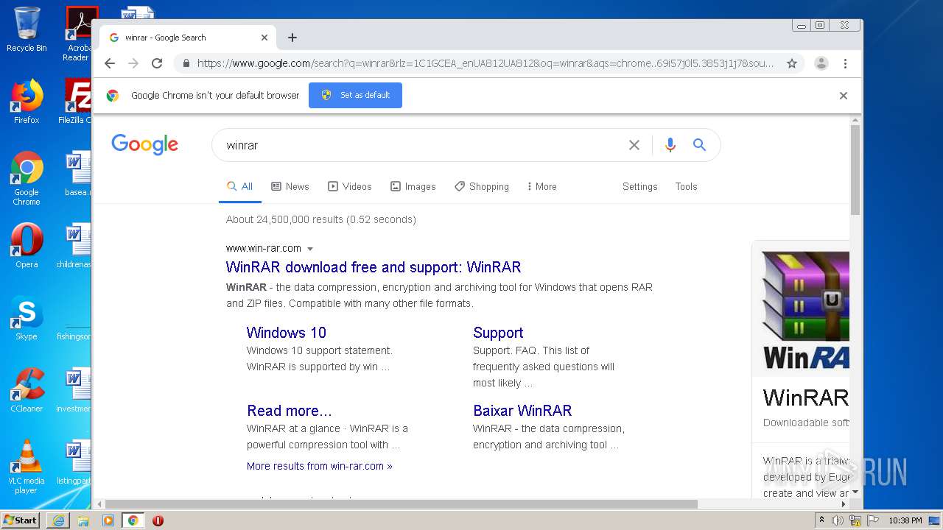Click the forward navigation arrow

pos(133,63)
